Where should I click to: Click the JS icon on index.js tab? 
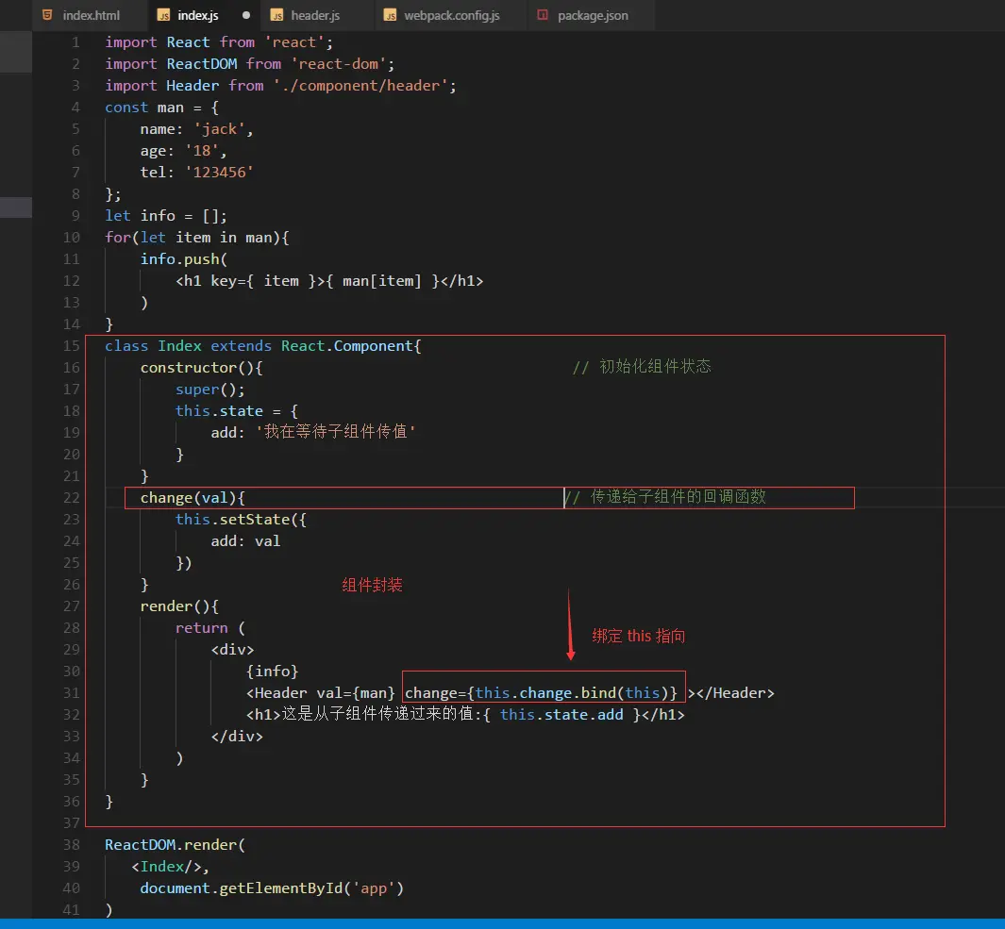click(163, 15)
